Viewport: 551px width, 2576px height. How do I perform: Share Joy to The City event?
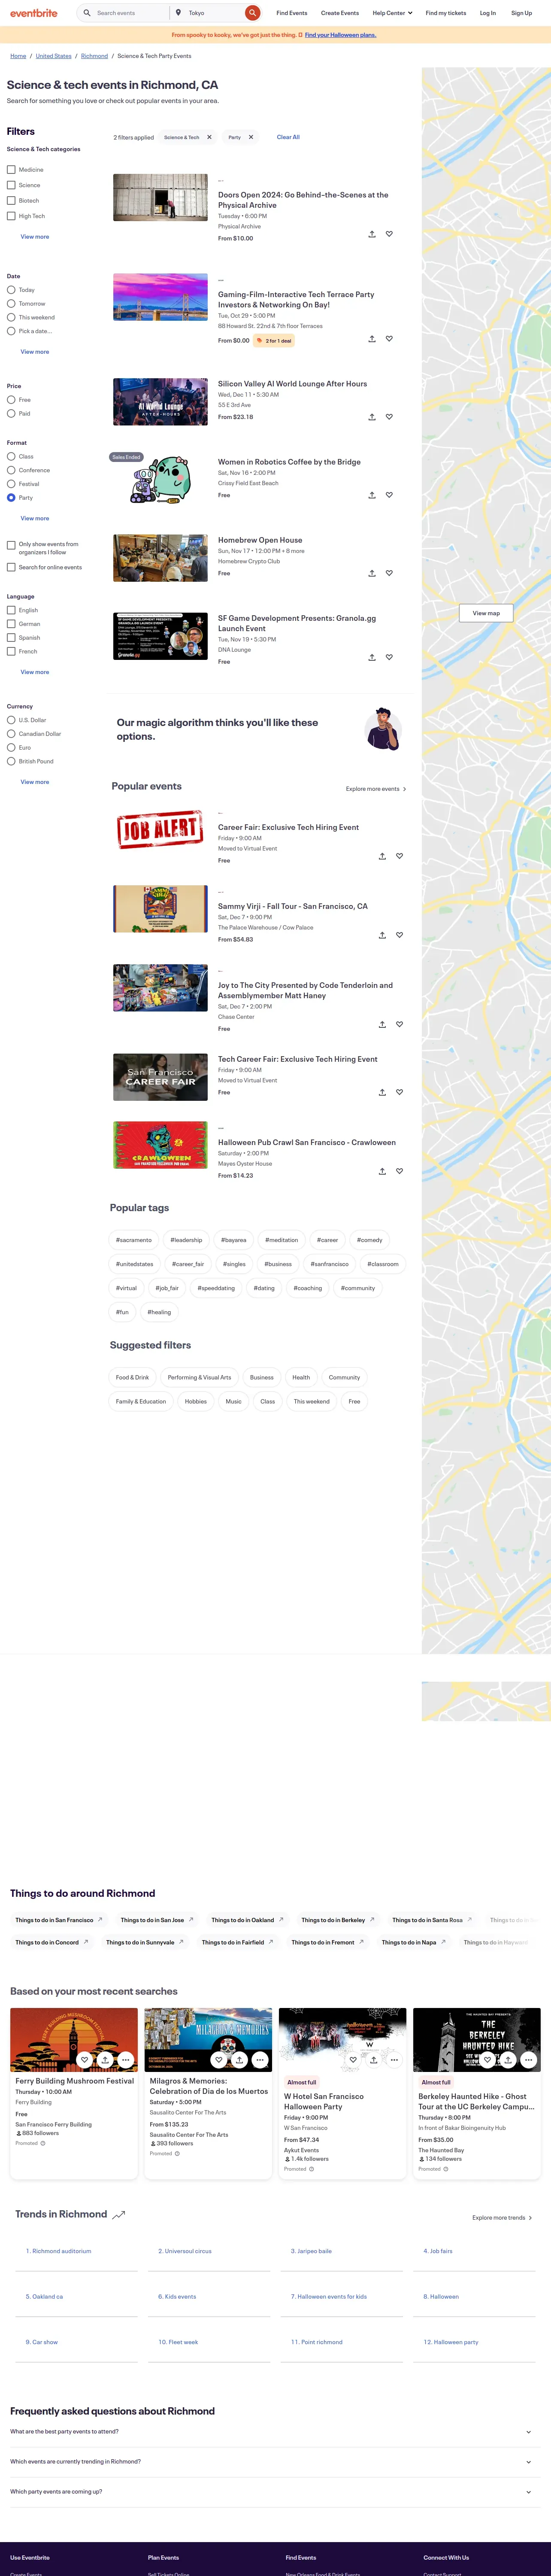pos(382,1024)
